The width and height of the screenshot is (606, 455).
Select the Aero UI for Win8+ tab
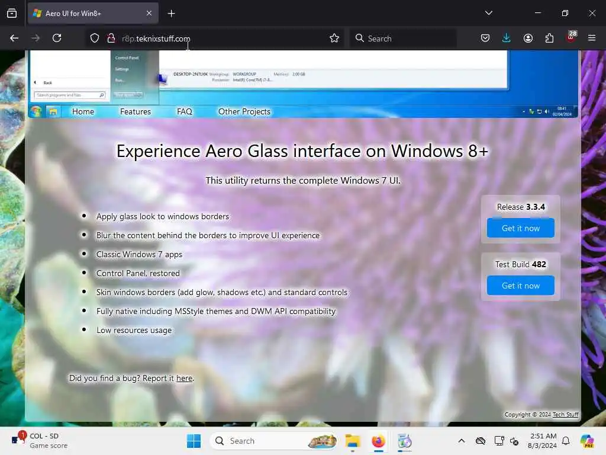pos(93,14)
